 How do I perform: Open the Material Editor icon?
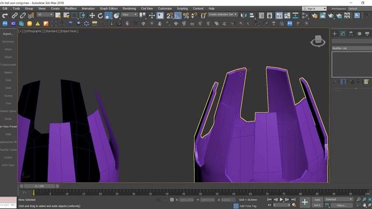tap(305, 16)
